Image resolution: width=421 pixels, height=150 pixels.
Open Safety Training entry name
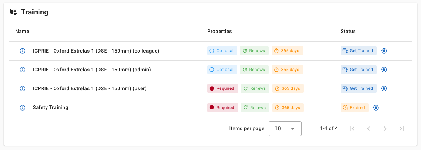tap(50, 107)
